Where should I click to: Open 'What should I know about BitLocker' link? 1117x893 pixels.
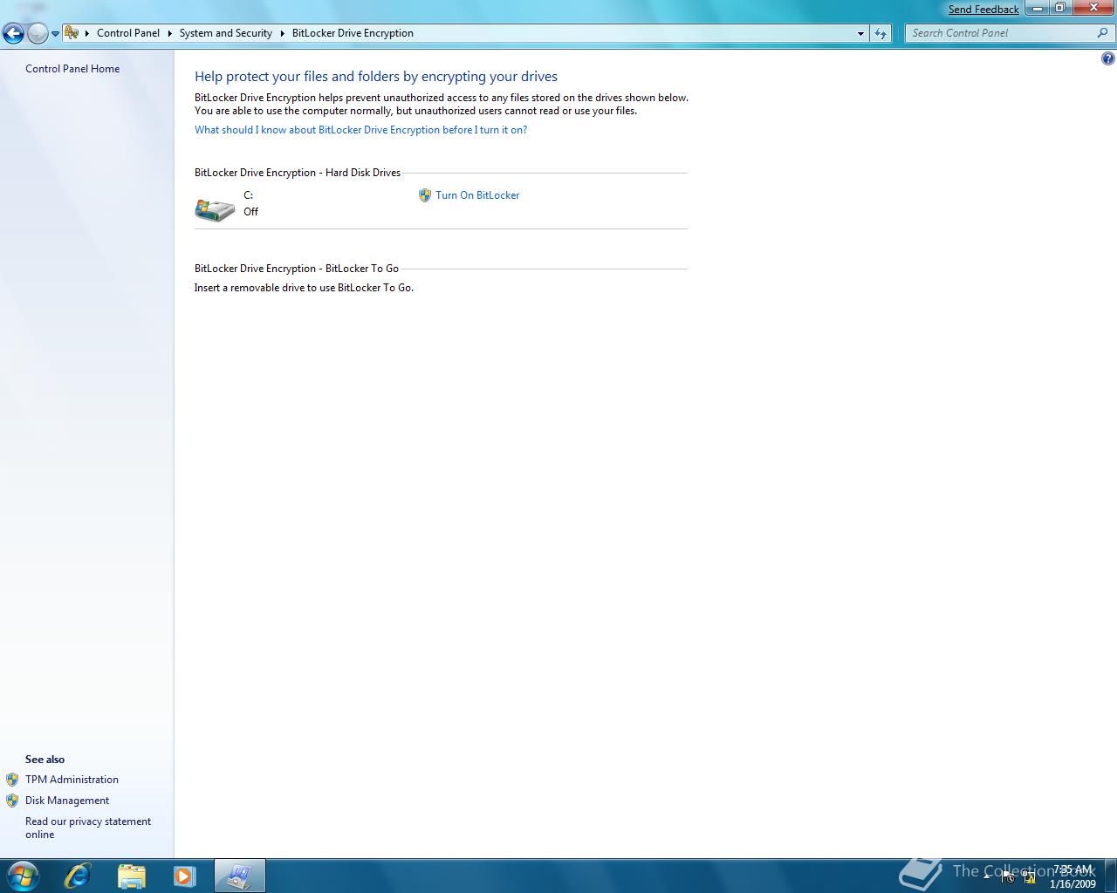pyautogui.click(x=360, y=130)
